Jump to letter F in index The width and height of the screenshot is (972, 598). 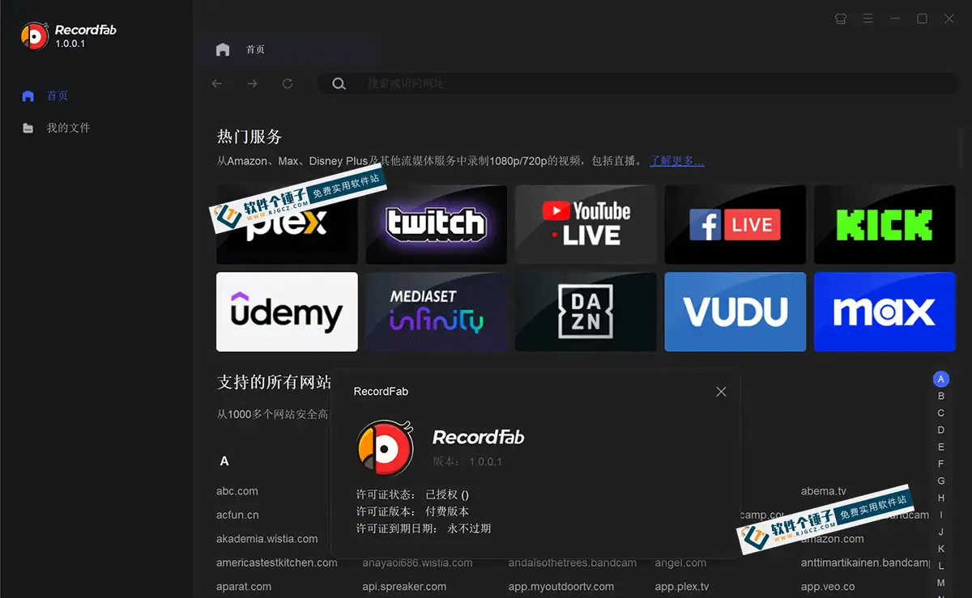click(940, 464)
